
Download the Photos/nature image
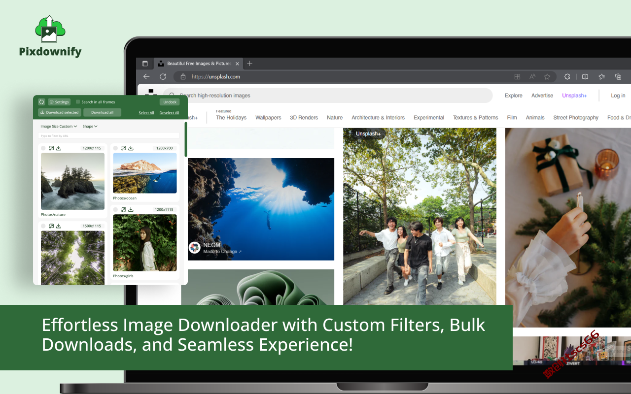pos(59,148)
